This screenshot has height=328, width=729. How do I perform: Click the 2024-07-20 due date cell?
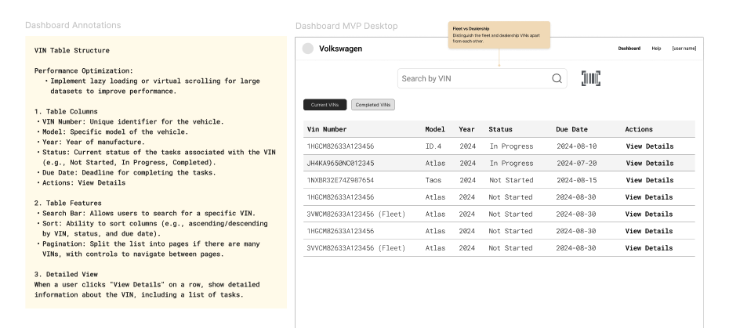[576, 163]
